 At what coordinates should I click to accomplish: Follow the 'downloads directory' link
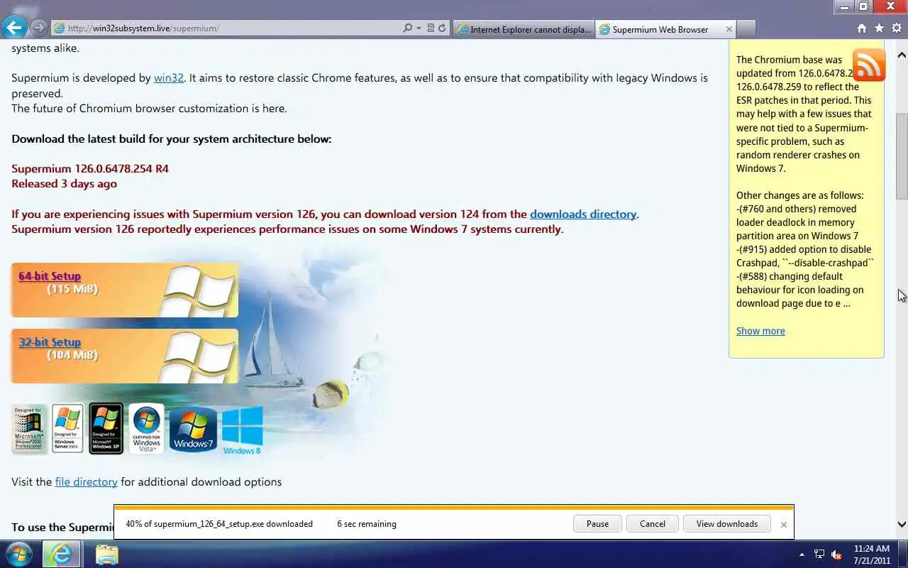[583, 214]
